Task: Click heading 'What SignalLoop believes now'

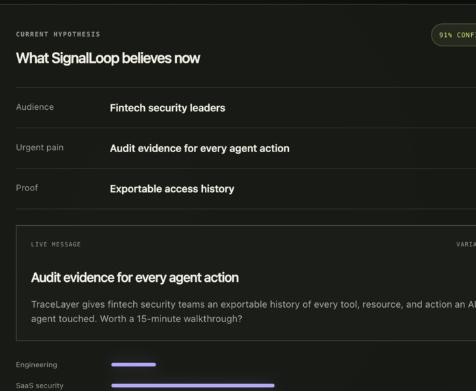Action: (x=108, y=58)
